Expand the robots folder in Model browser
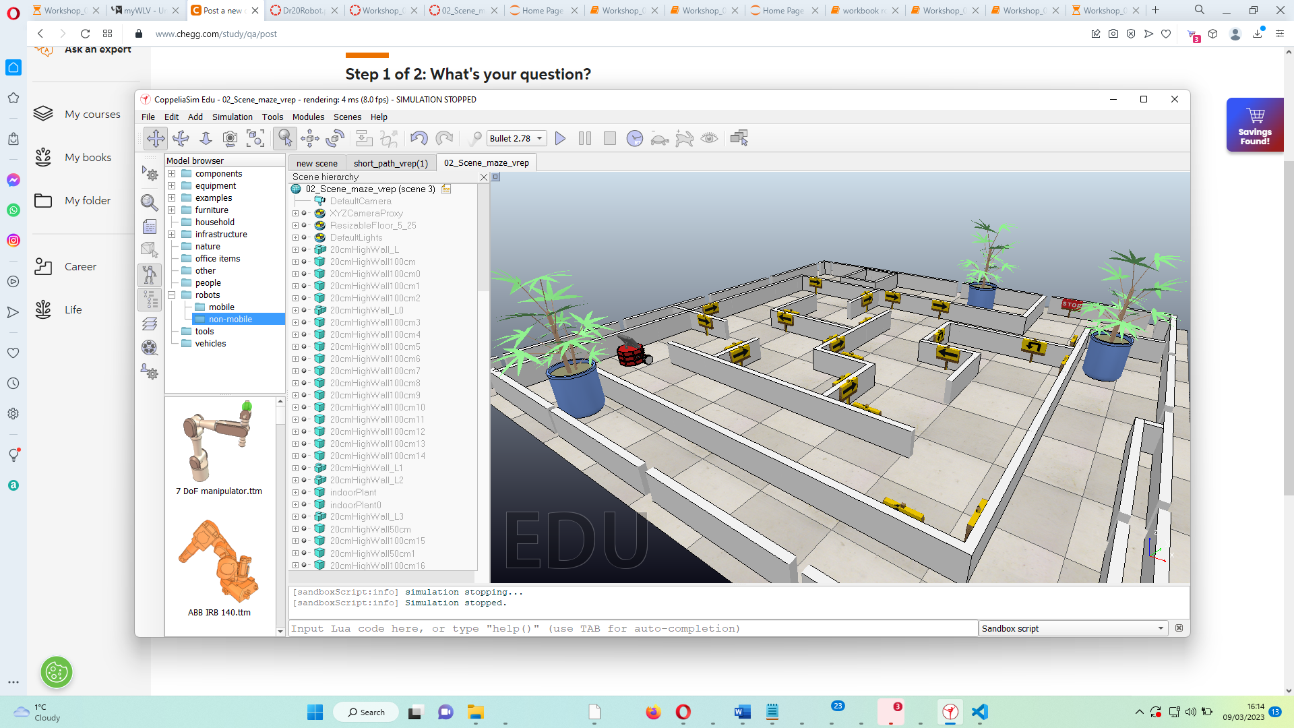 (172, 295)
